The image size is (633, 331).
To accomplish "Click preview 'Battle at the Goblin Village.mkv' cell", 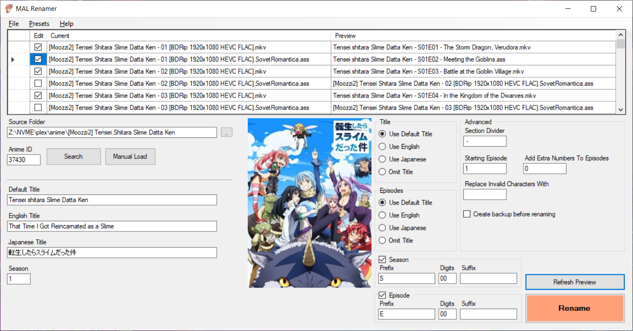I will pyautogui.click(x=473, y=71).
